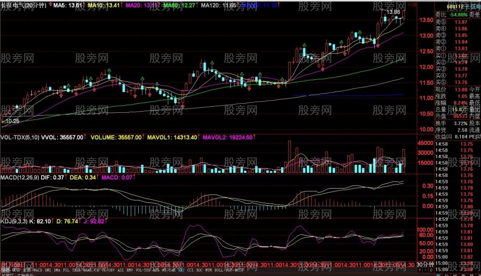Image resolution: width=481 pixels, height=276 pixels.
Task: Click the MAVOL2: 19224.50 label
Action: (x=228, y=137)
